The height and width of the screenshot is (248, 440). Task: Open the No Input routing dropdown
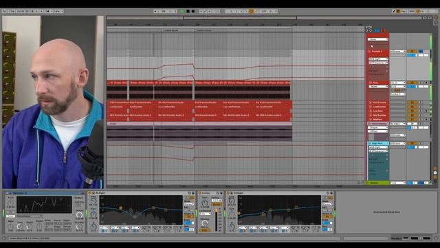tap(397, 123)
